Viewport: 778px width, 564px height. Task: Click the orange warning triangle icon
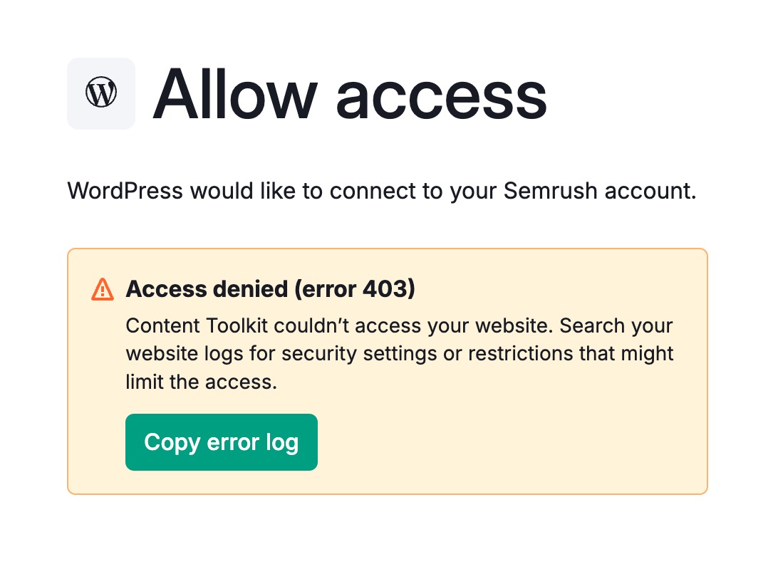click(x=103, y=289)
